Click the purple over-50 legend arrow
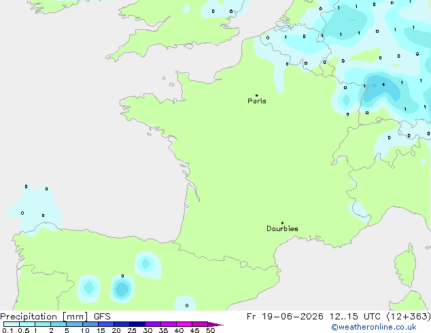Screen dimensions: 431x333 point(215,324)
